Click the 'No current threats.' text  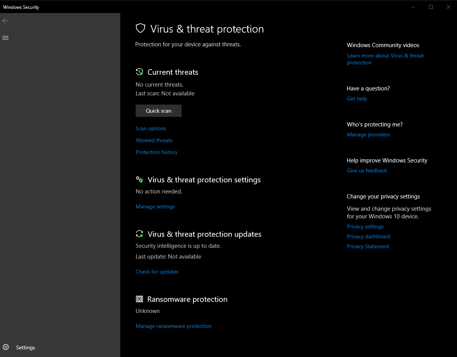[x=159, y=85]
